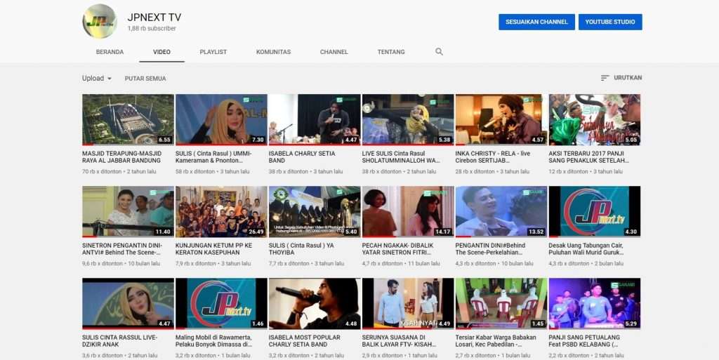719x360 pixels.
Task: Click title INKA CHRISTY - RELA - live
Action: 492,157
